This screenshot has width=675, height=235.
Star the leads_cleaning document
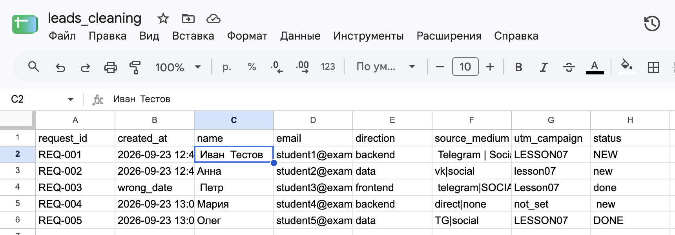coord(163,18)
